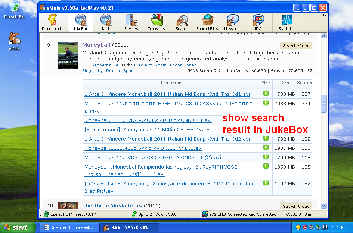353x233 pixels.
Task: Open L Arte Di Vincere Cd1.avi file link
Action: point(167,94)
